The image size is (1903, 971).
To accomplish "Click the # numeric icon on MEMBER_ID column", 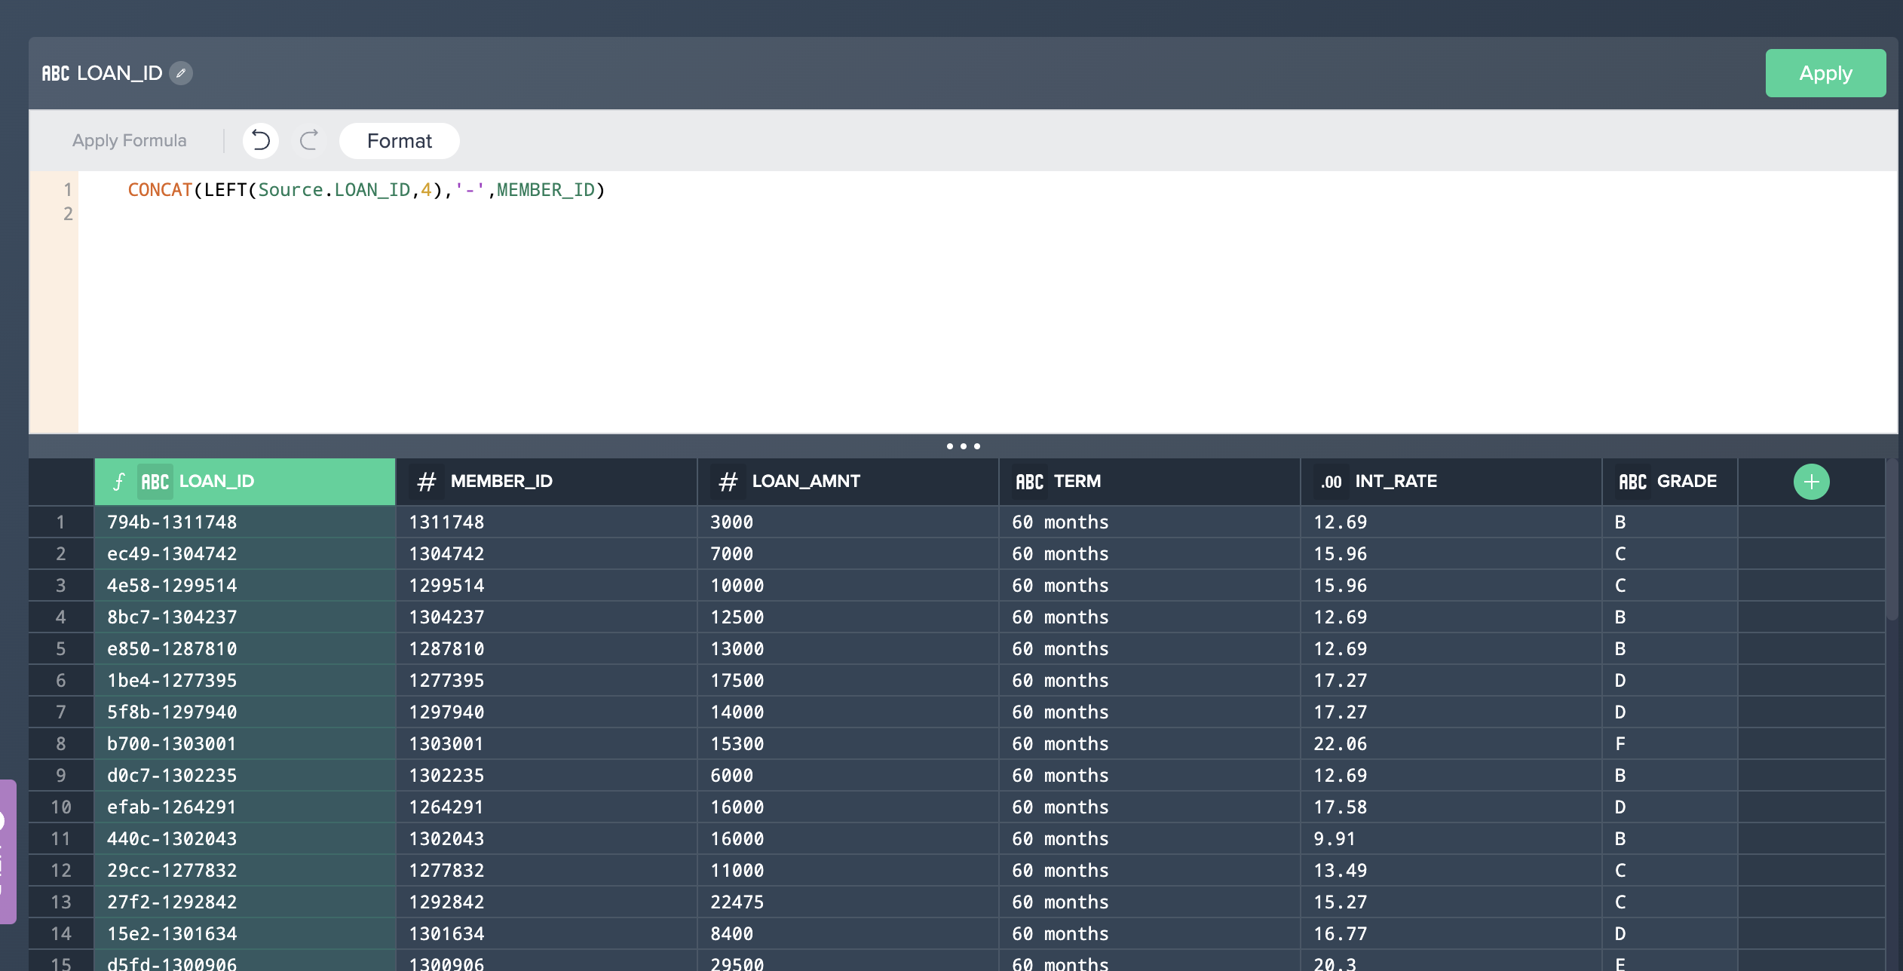I will tap(427, 481).
